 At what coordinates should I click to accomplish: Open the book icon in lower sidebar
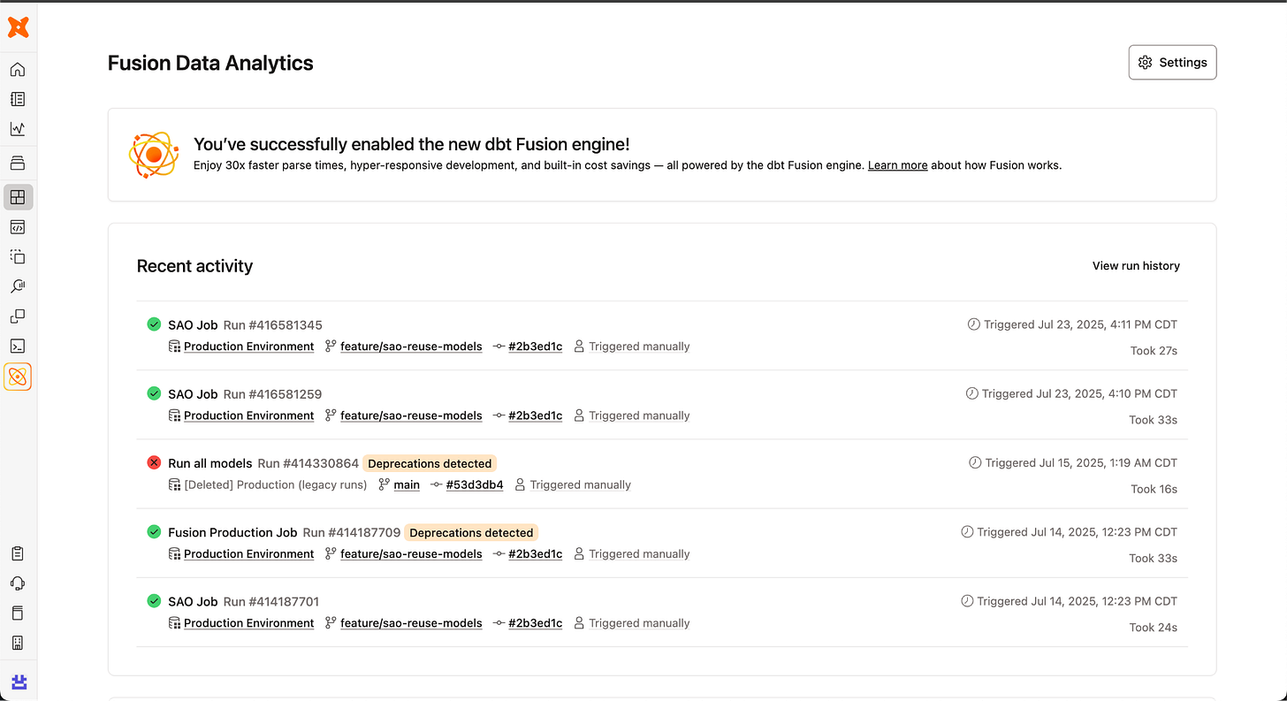(18, 613)
